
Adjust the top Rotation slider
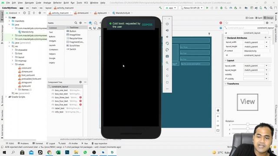click(x=248, y=124)
